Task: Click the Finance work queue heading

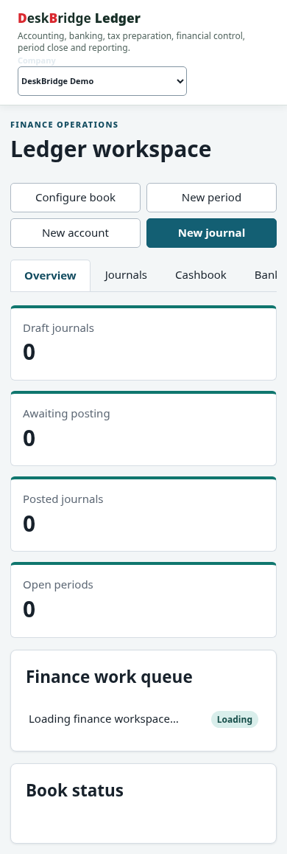Action: click(109, 677)
